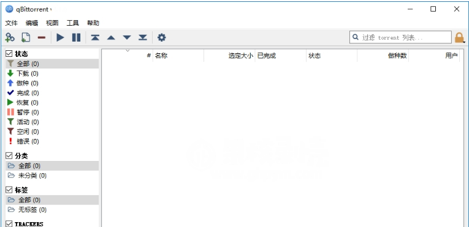
Task: Click the lock UI padlock icon
Action: 459,38
